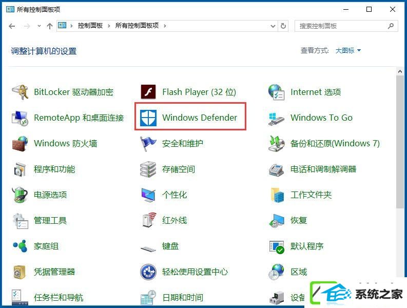Open the BitLocker 驱动器加密 link text

[x=74, y=92]
